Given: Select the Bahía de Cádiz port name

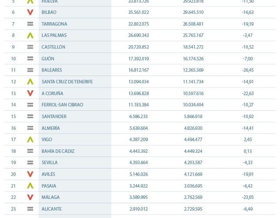Looking at the screenshot, I should click(58, 151).
